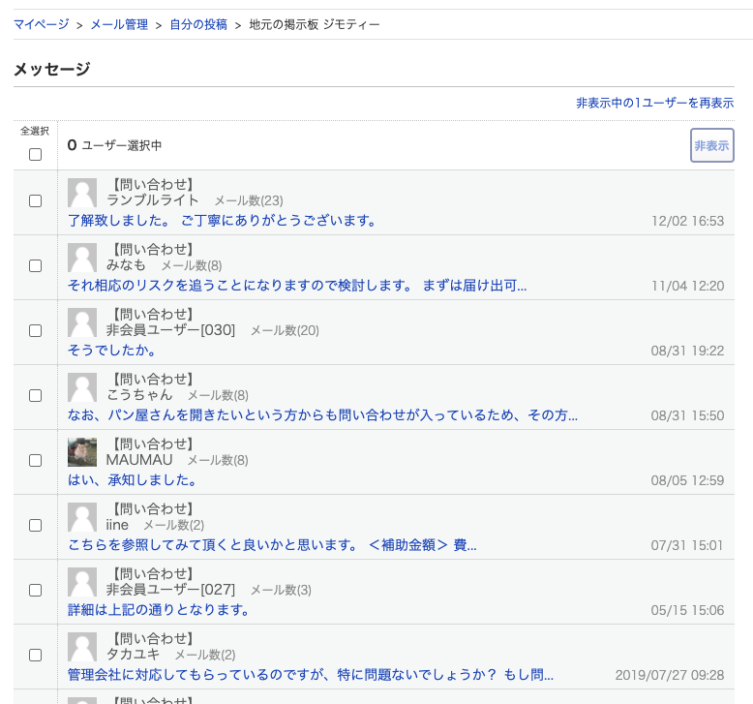Click the username こうちゃん

point(139,395)
